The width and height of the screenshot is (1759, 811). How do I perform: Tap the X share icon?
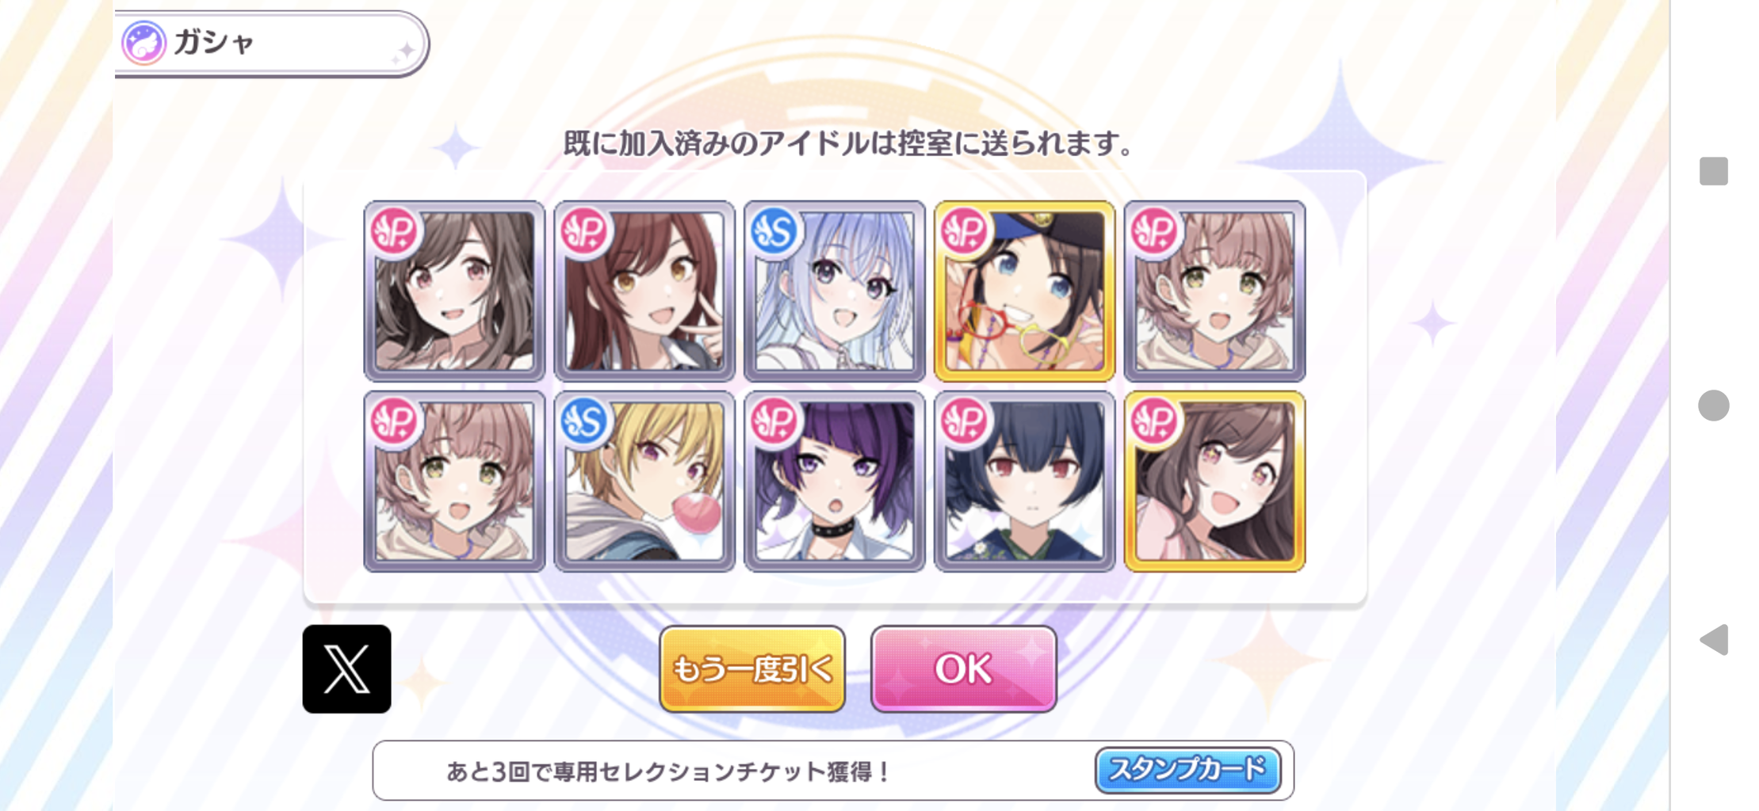(346, 668)
